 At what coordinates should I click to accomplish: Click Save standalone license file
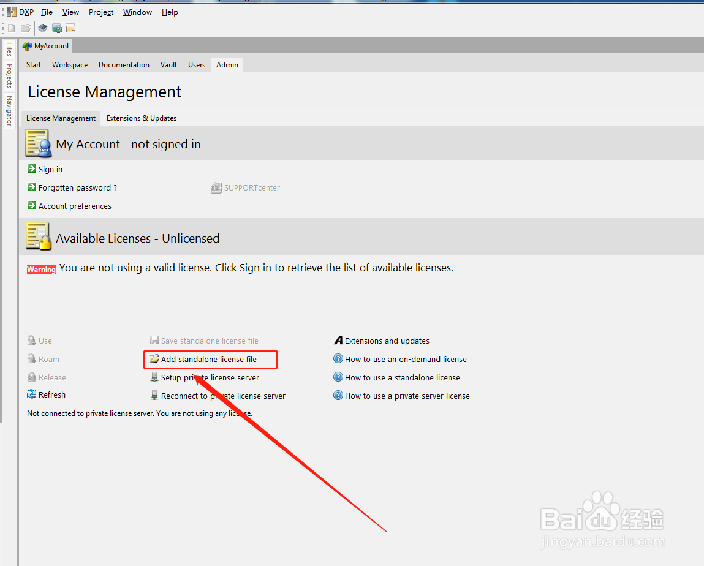(x=210, y=341)
